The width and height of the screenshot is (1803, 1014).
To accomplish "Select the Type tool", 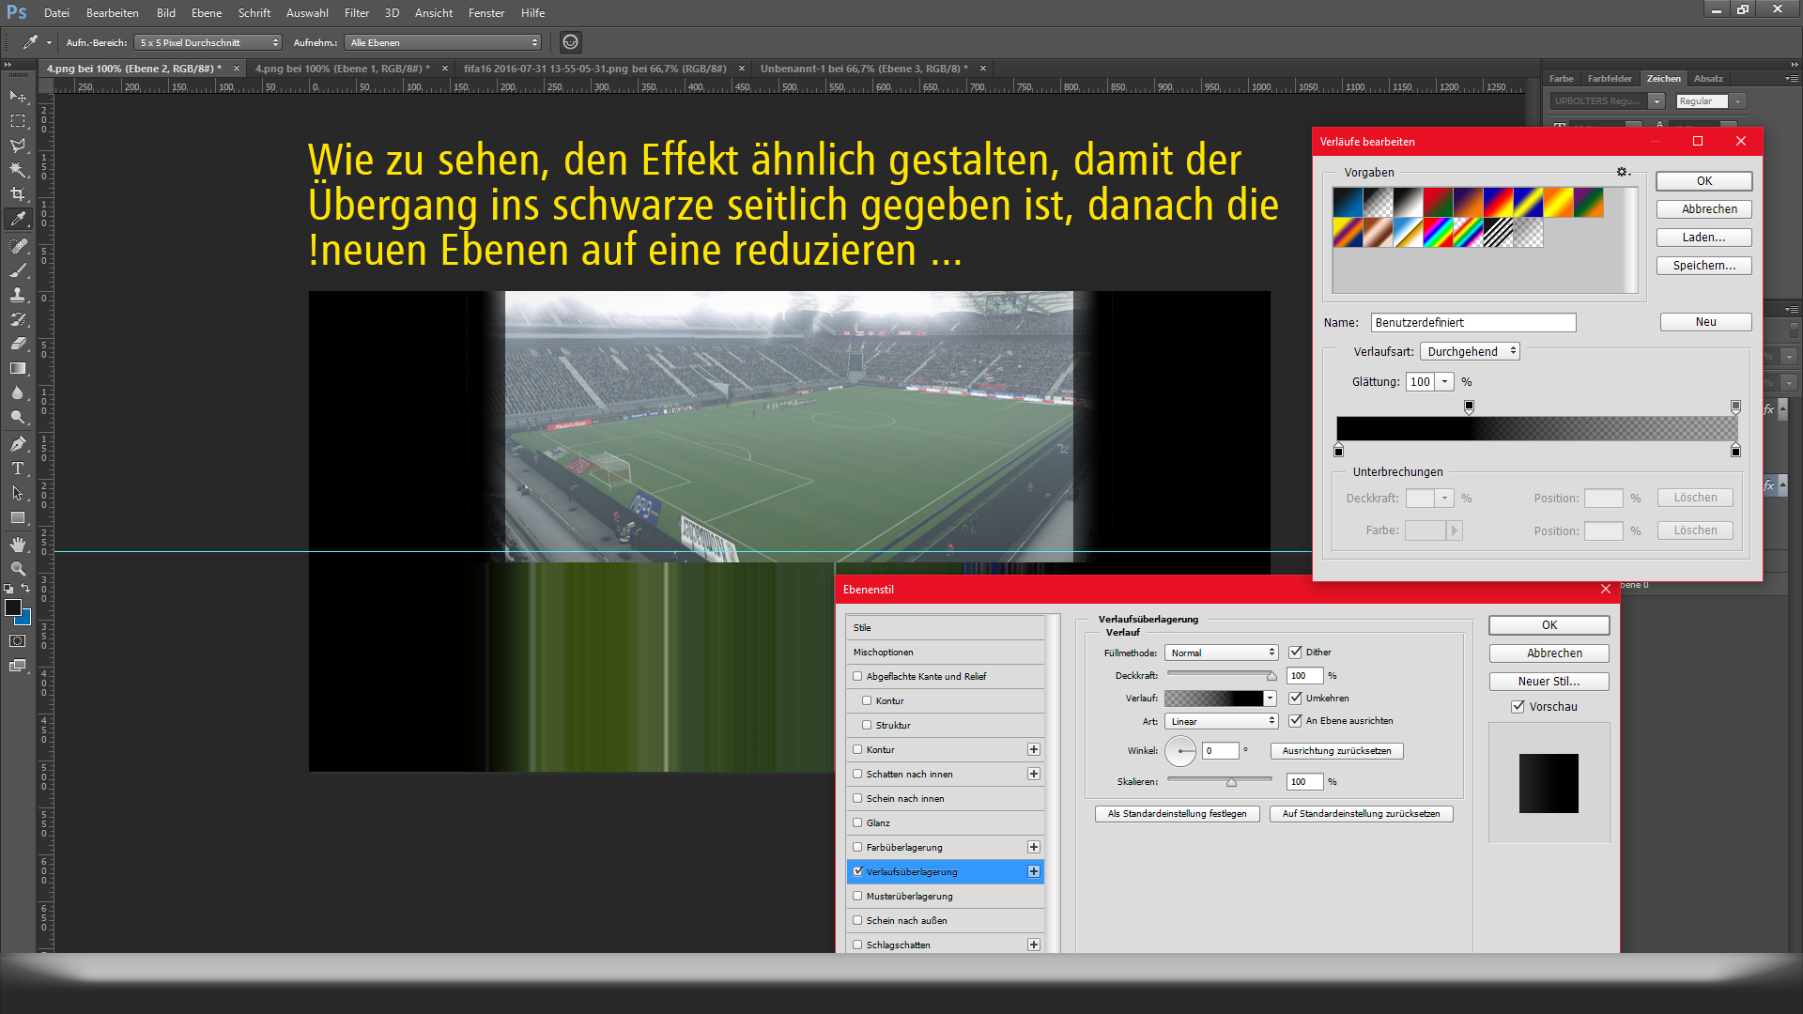I will [18, 469].
